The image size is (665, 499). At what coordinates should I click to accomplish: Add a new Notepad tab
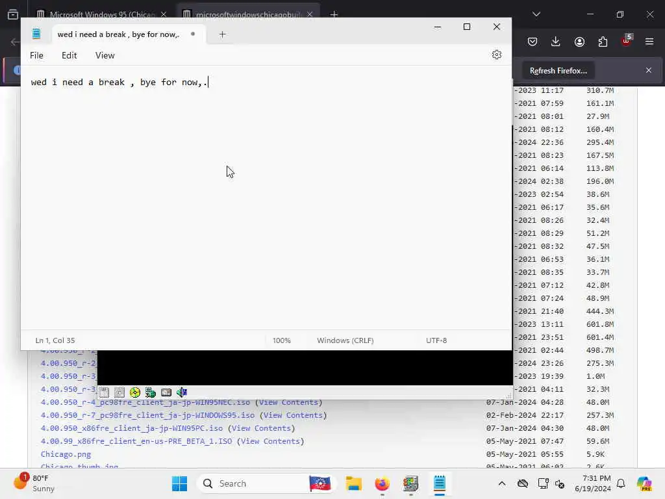point(222,34)
